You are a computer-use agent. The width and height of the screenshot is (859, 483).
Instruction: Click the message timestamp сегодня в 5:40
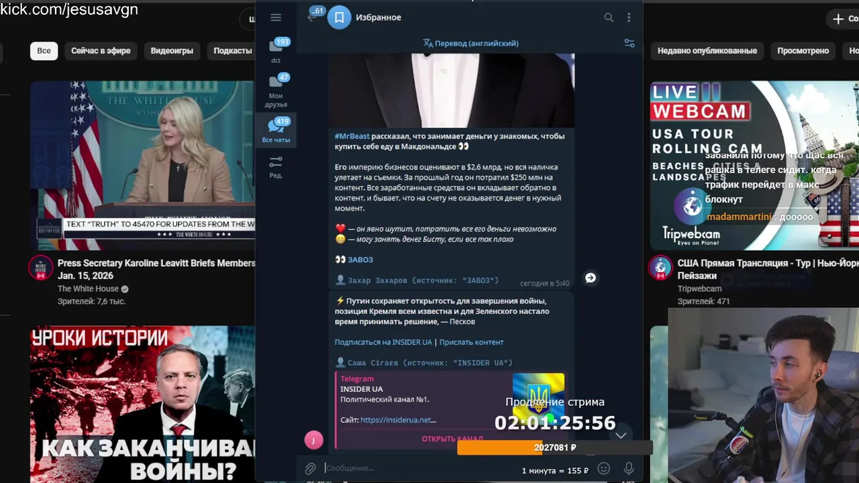click(x=544, y=283)
